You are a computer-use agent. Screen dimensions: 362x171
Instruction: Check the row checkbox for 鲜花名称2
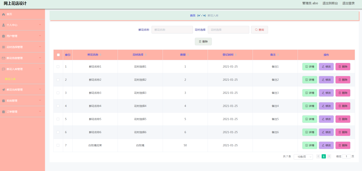[x=58, y=80]
